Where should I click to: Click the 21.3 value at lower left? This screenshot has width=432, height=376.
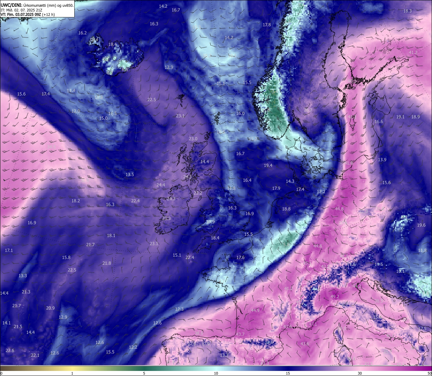(x=26, y=292)
